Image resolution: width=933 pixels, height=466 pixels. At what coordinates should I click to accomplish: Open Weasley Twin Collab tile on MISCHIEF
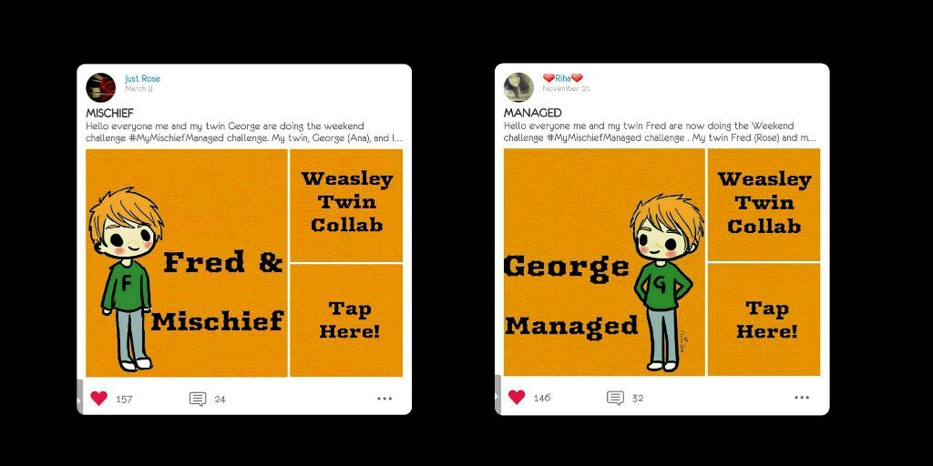[x=346, y=205]
